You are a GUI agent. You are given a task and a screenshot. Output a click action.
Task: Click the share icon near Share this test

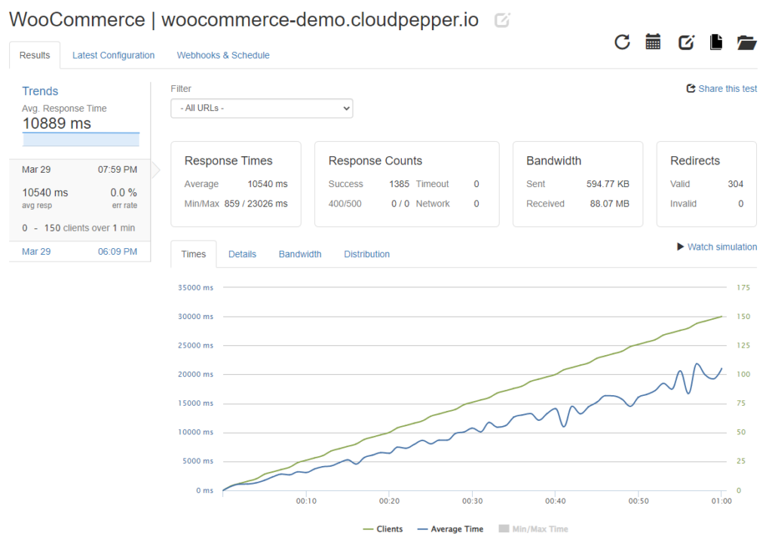[690, 88]
